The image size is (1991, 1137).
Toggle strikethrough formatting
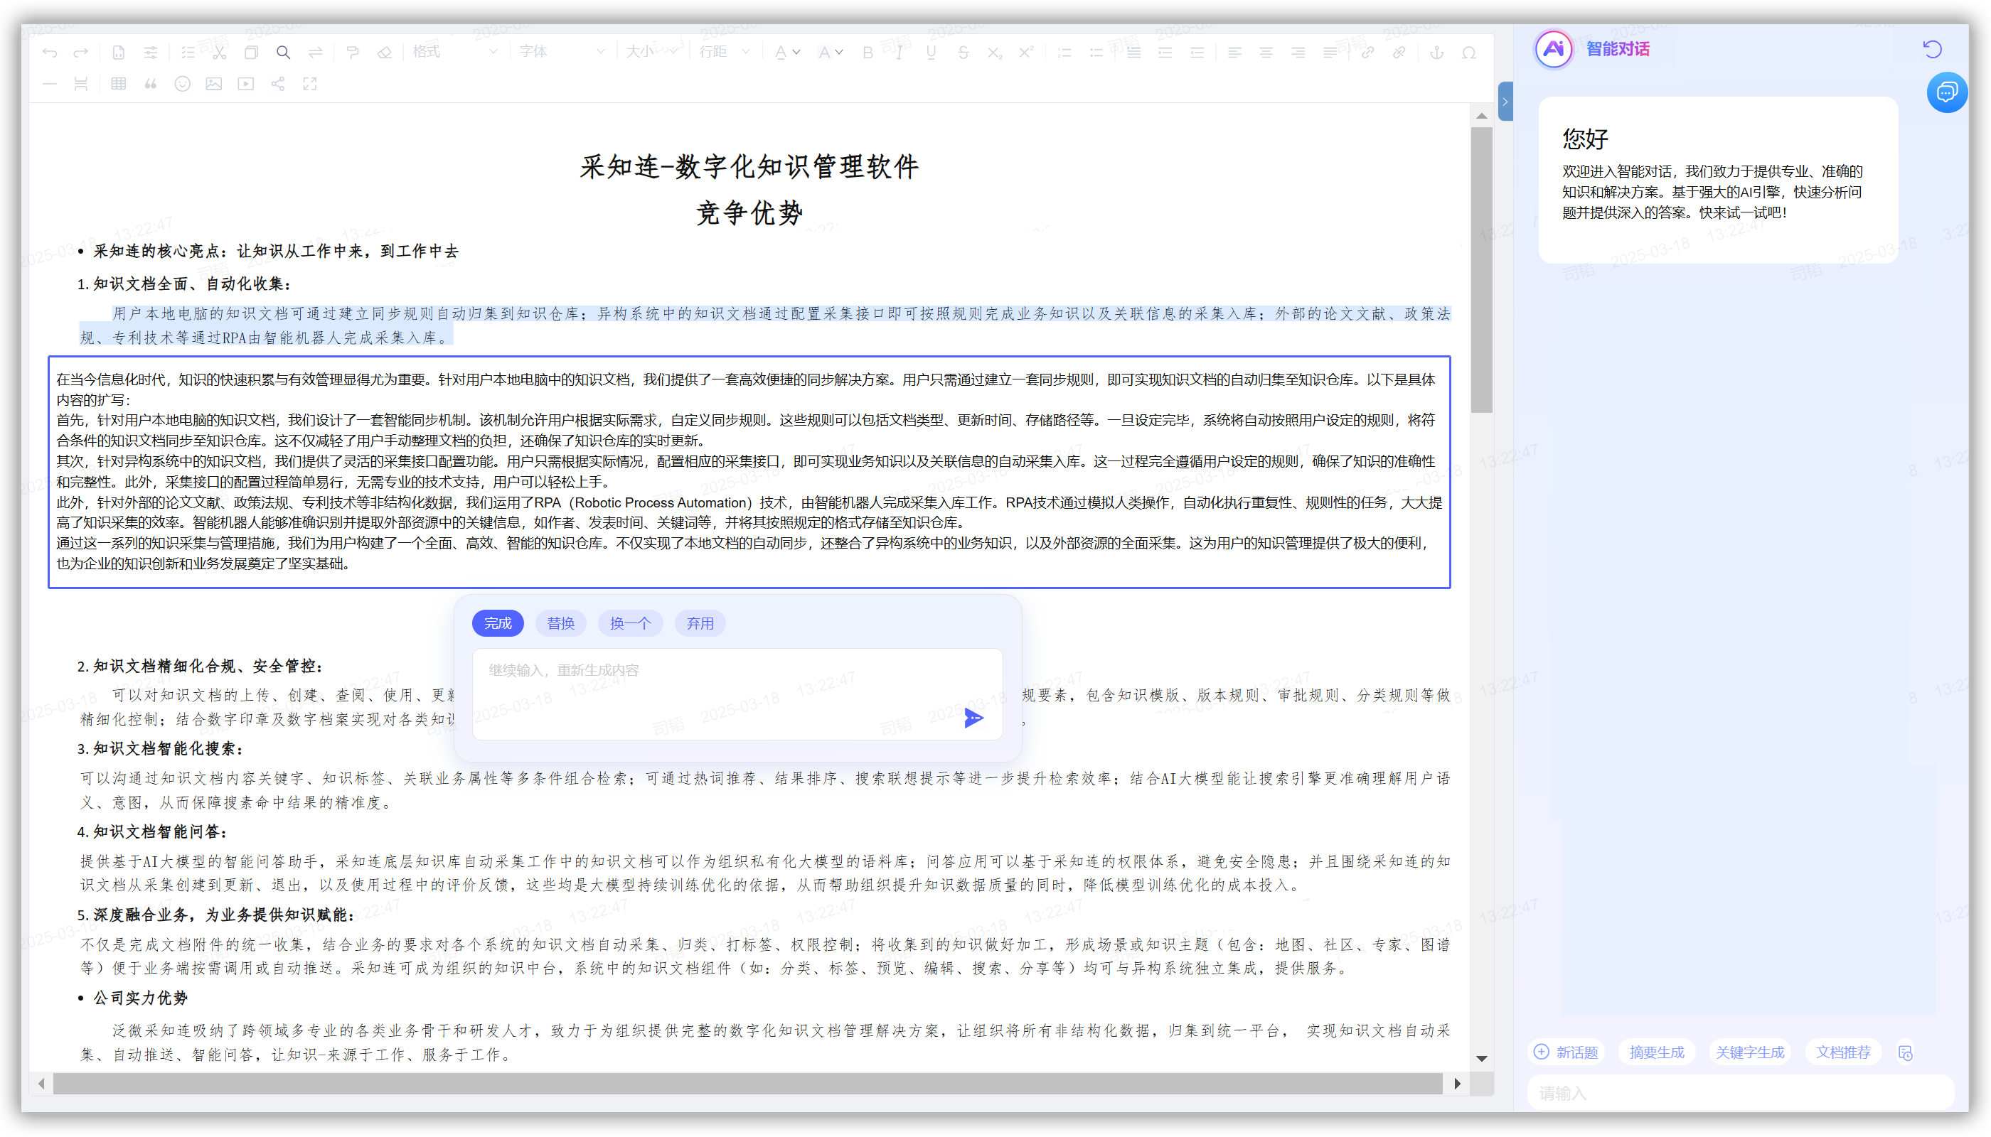(x=963, y=53)
